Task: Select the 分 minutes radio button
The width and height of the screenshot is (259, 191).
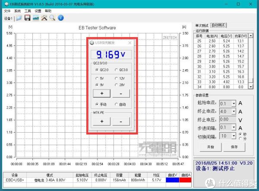Action: (x=240, y=139)
